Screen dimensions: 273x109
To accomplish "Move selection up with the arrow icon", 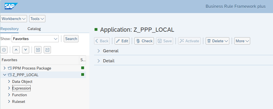I will (x=16, y=50).
